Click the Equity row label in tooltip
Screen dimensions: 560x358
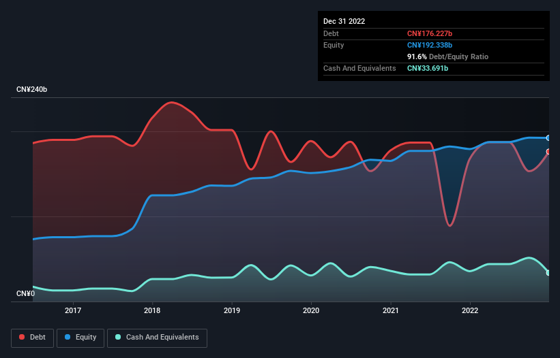(x=334, y=45)
